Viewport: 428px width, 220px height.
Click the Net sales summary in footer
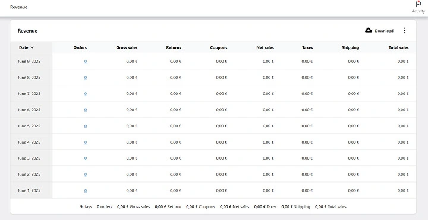[x=234, y=207]
